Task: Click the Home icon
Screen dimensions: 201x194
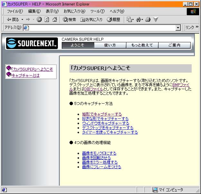Action: pyautogui.click(x=55, y=20)
